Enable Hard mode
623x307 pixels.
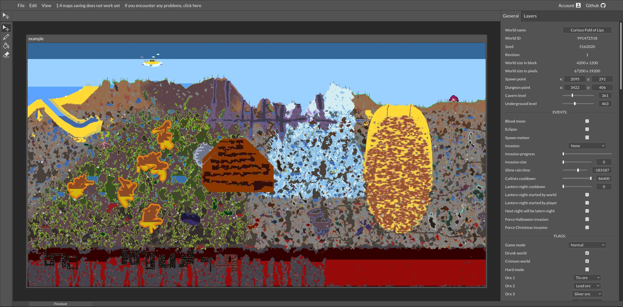tap(587, 269)
